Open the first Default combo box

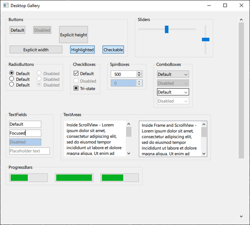click(x=173, y=75)
